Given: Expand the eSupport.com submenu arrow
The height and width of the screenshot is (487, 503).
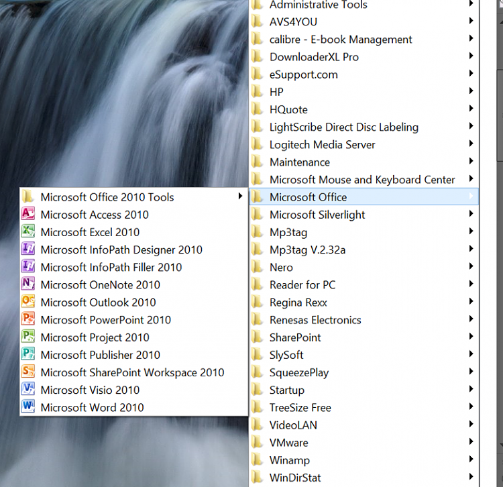Looking at the screenshot, I should (x=471, y=74).
